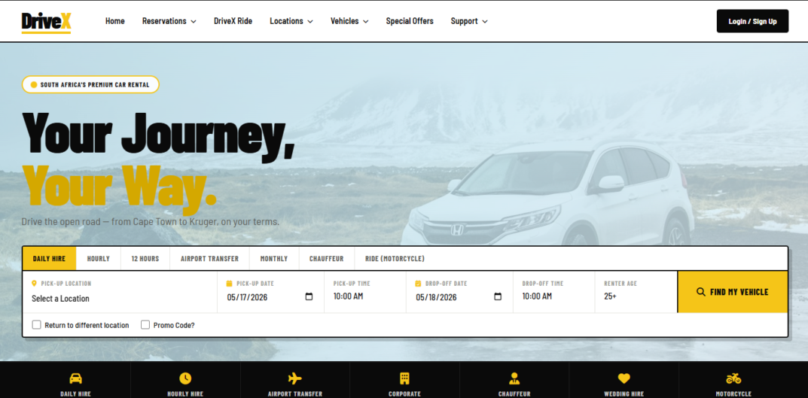The width and height of the screenshot is (808, 398).
Task: Switch to the Airport Transfer tab
Action: [x=210, y=259]
